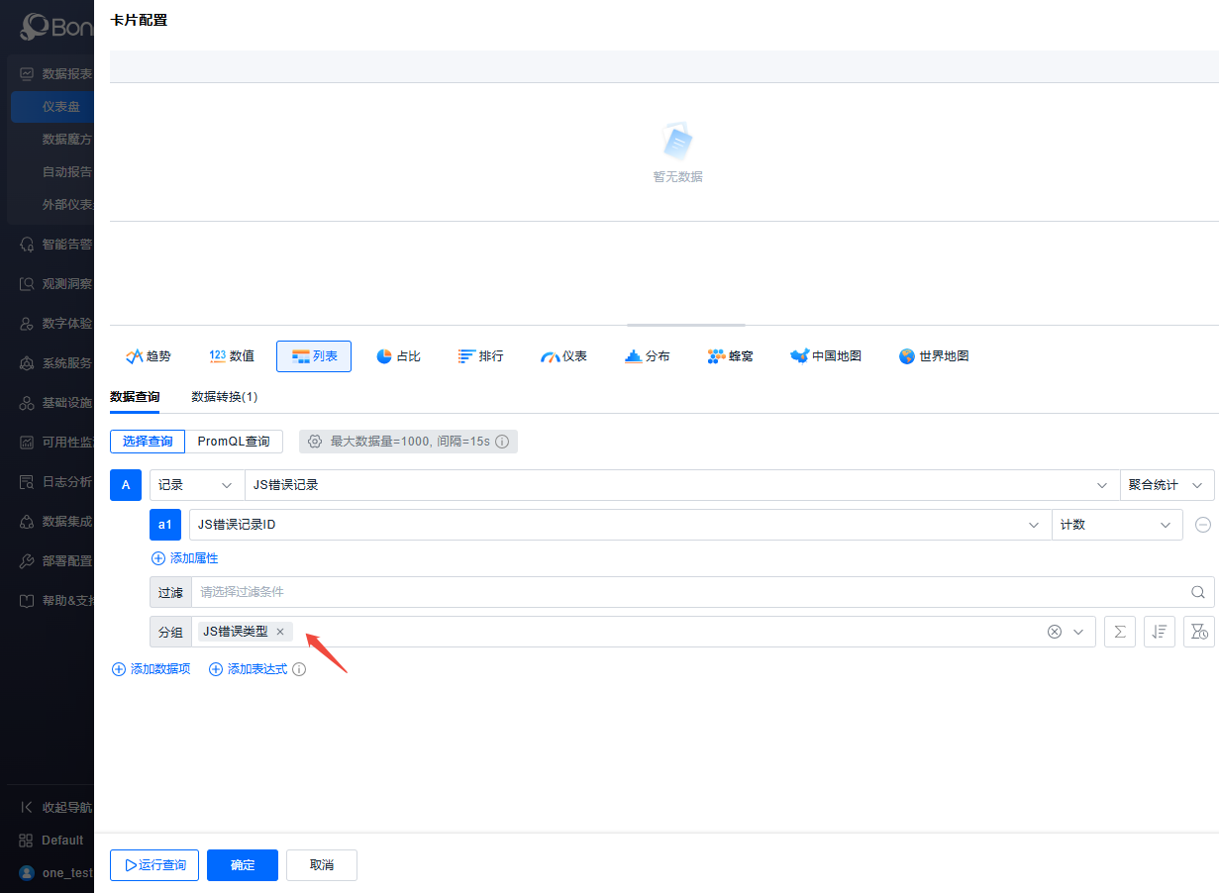The height and width of the screenshot is (893, 1219).
Task: Click the sort order icon beside 分组
Action: (x=1159, y=632)
